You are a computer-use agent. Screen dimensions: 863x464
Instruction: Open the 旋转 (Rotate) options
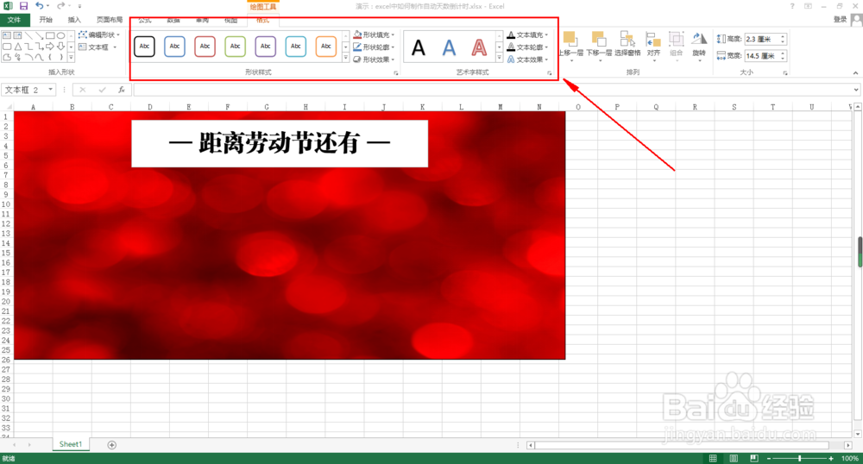click(699, 45)
